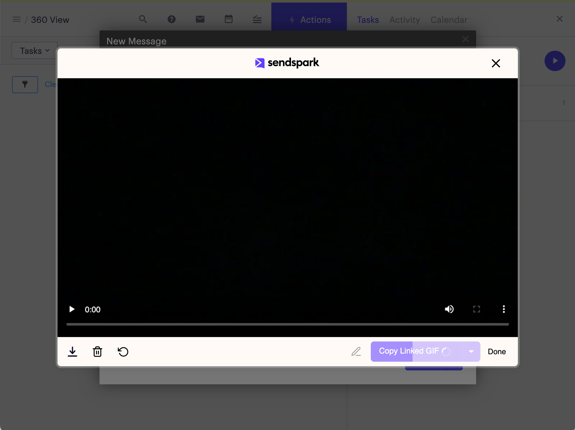Download the recorded video

pyautogui.click(x=73, y=352)
